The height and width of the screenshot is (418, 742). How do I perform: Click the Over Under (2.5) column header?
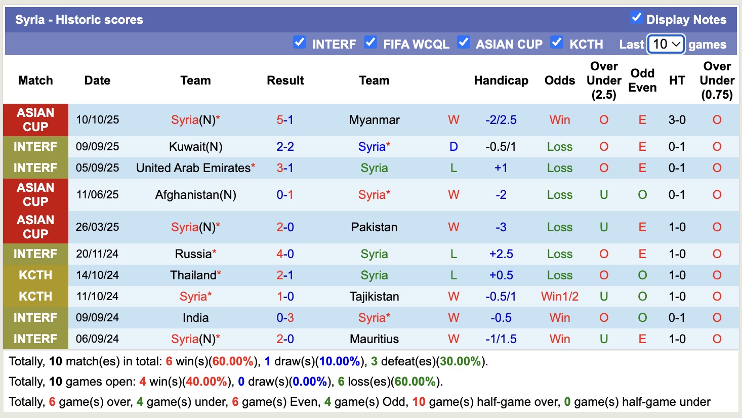pyautogui.click(x=603, y=80)
